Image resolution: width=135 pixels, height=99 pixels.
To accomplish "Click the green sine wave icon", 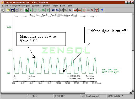I will click(39, 10).
